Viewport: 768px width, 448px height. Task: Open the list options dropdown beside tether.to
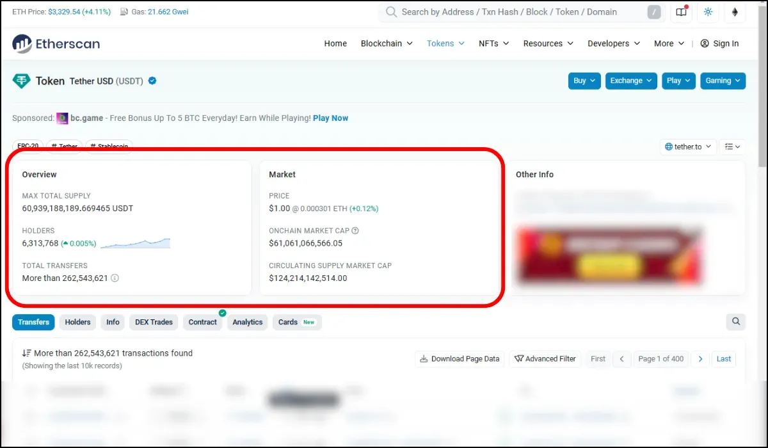point(732,147)
